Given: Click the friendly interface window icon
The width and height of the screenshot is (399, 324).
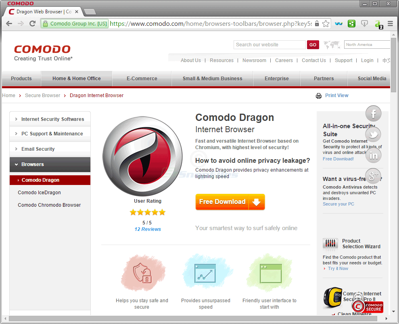Looking at the screenshot, I should (x=271, y=273).
